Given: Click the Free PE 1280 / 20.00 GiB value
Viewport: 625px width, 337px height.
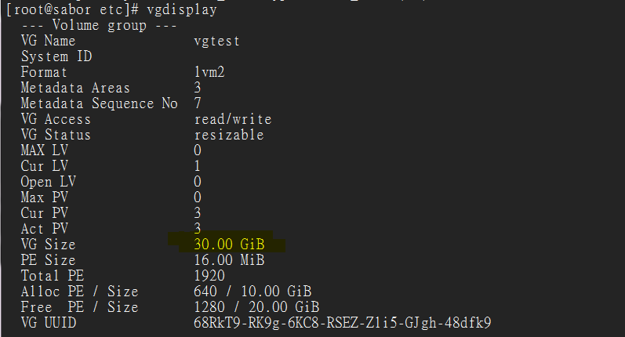Looking at the screenshot, I should point(256,307).
